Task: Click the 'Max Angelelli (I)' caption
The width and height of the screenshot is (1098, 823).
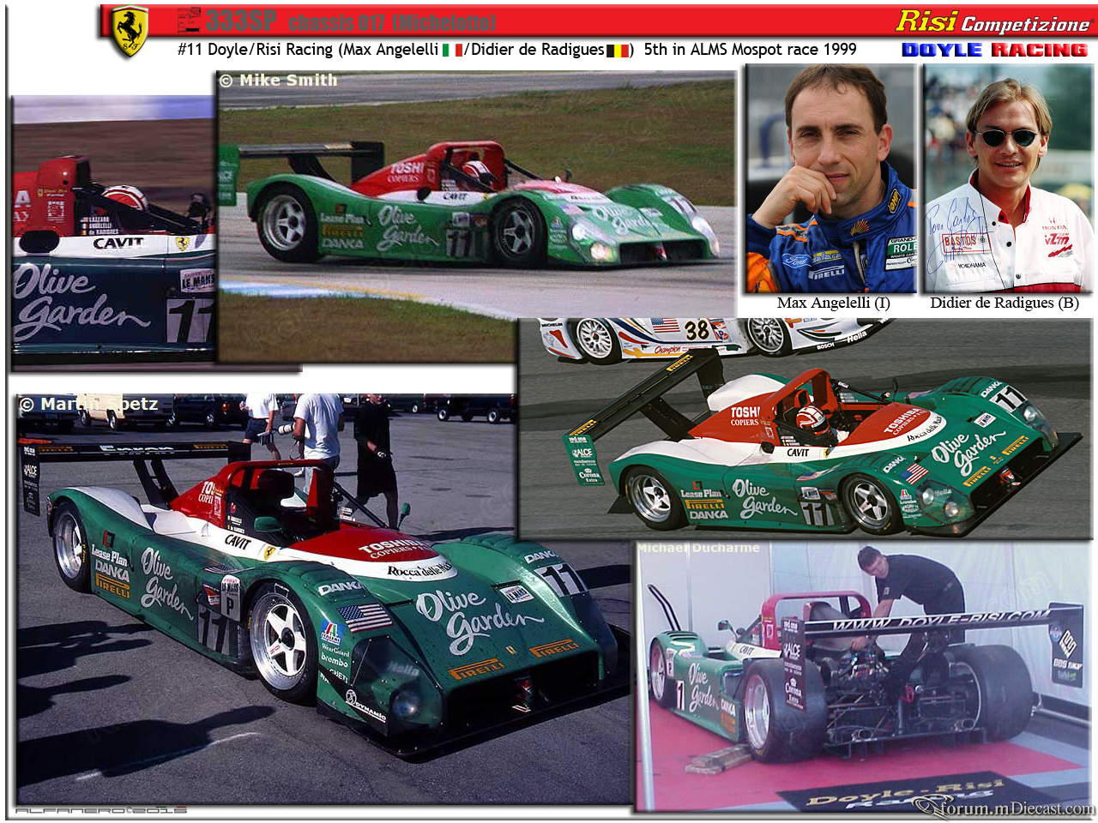Action: coord(833,303)
